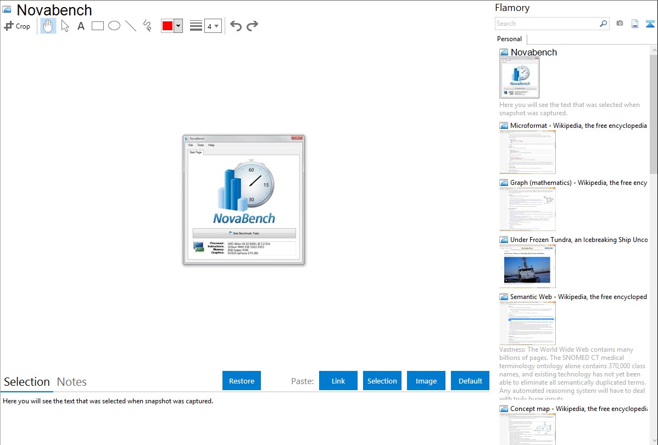Open the Selection tab

coord(27,382)
